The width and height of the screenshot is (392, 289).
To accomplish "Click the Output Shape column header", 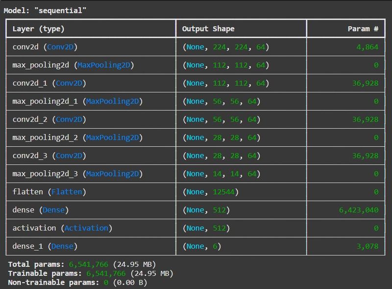I will click(x=208, y=29).
